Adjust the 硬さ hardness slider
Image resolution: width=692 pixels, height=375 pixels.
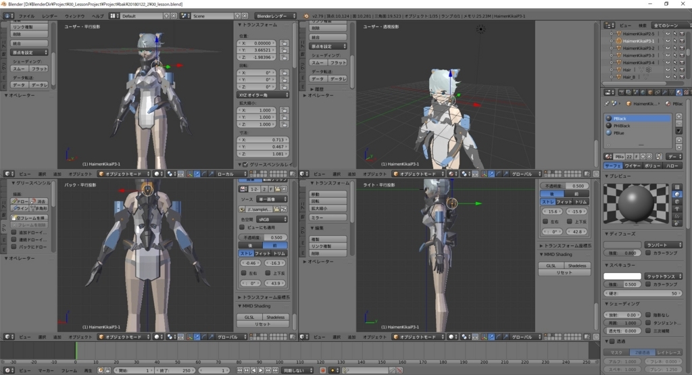(643, 293)
